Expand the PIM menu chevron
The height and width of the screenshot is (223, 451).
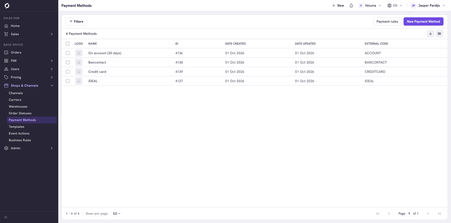(52, 61)
